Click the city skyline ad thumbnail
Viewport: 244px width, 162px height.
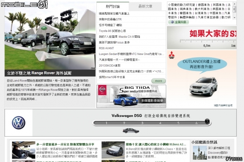pos(200,153)
